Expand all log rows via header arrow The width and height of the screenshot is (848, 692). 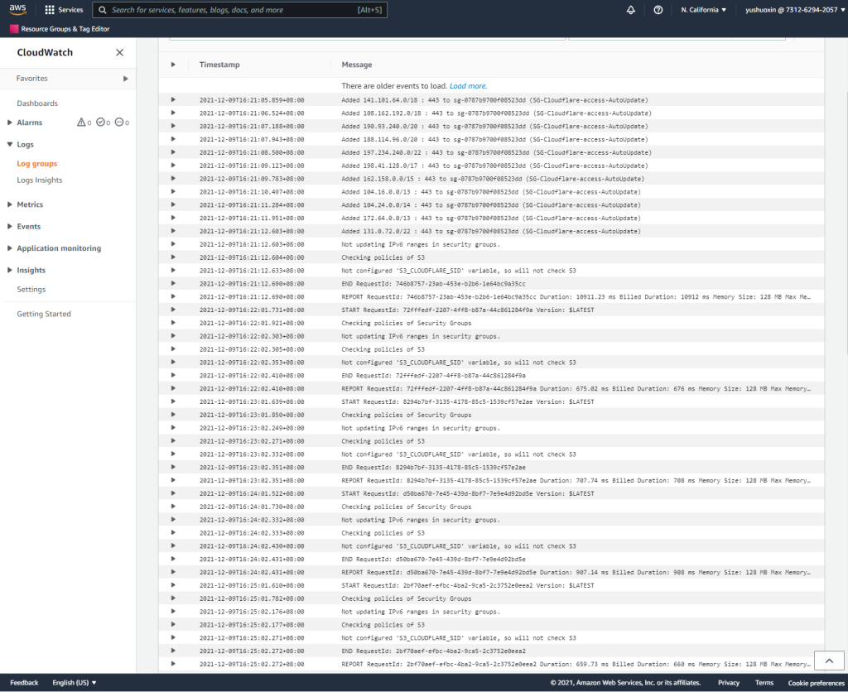coord(173,65)
